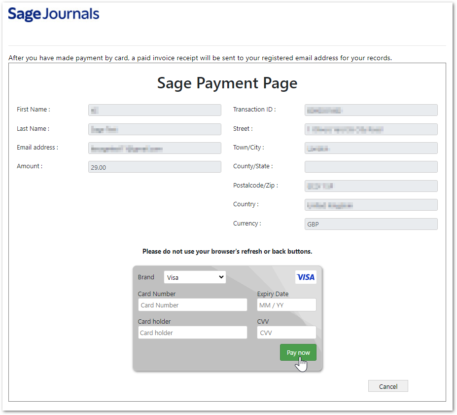Select the First Name field
The image size is (457, 415).
(155, 110)
